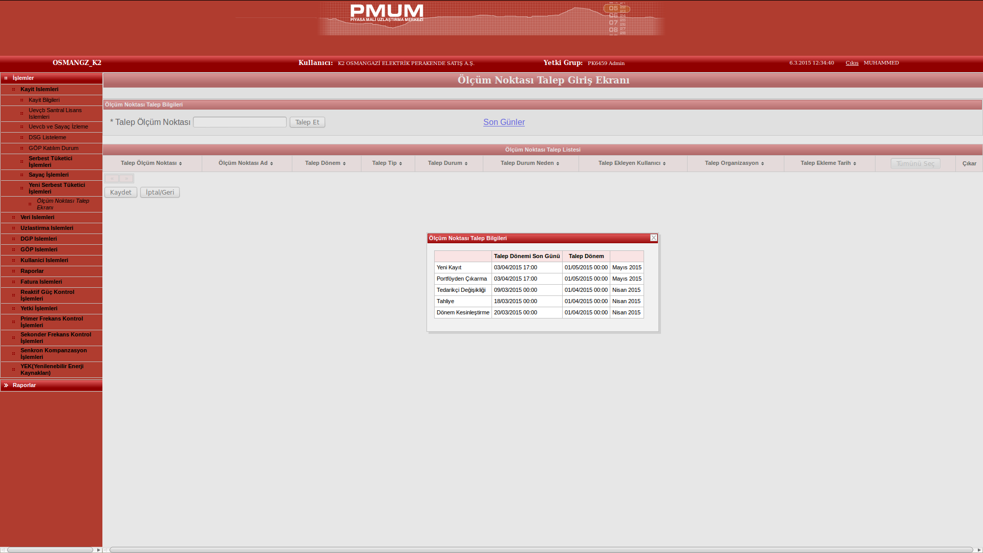Expand Yeni Serbest Tüketici İşlemleri submenu
The width and height of the screenshot is (983, 553).
tap(57, 188)
